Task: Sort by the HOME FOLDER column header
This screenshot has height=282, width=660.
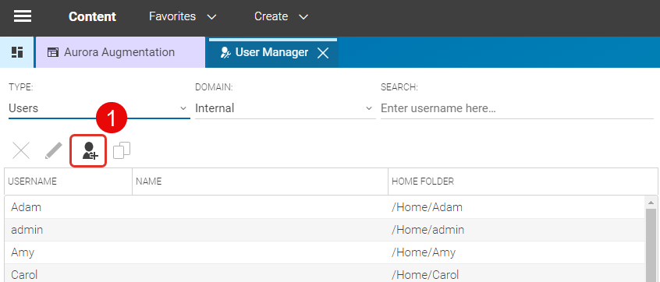Action: click(523, 182)
